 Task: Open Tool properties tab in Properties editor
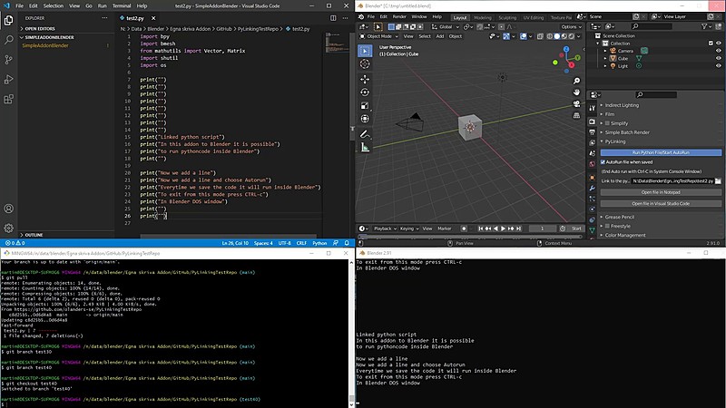click(x=593, y=108)
